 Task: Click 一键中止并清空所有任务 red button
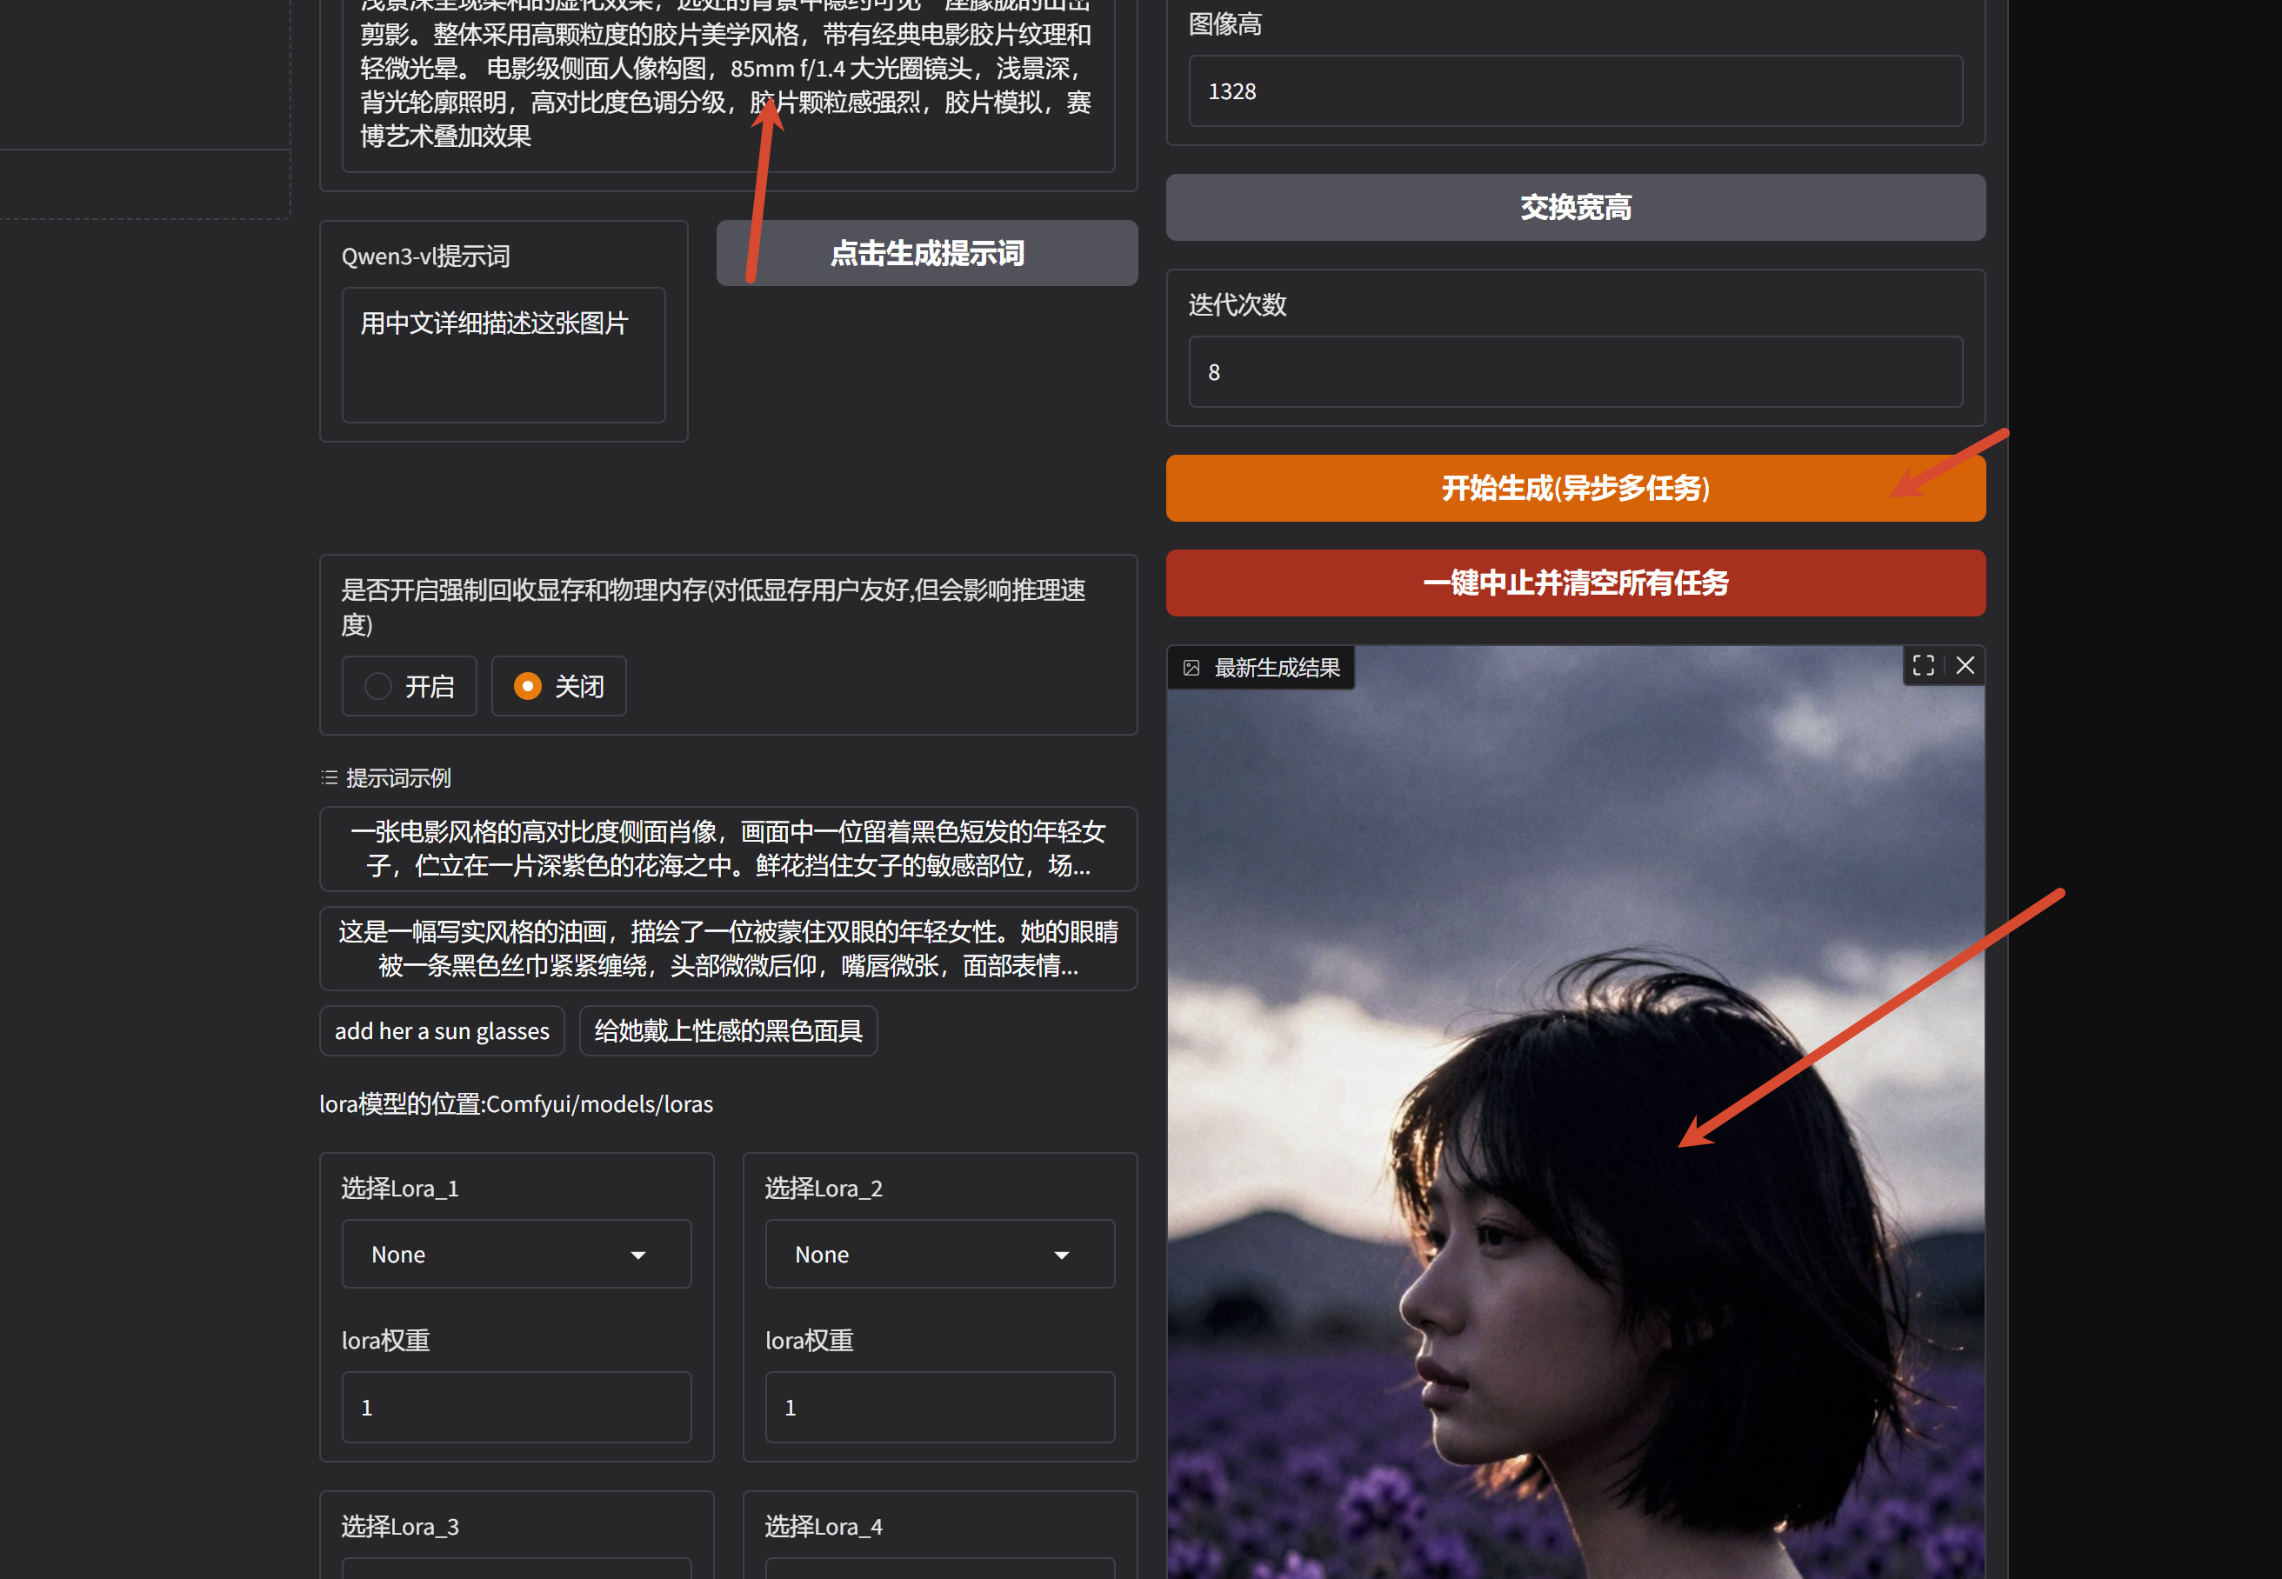(x=1576, y=583)
